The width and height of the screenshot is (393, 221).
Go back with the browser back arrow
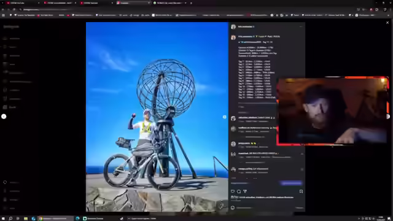click(x=2, y=10)
